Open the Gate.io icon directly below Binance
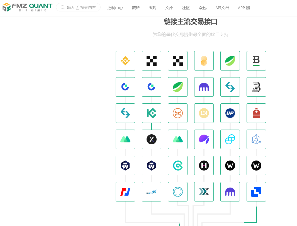This screenshot has height=226, width=297. pyautogui.click(x=125, y=87)
